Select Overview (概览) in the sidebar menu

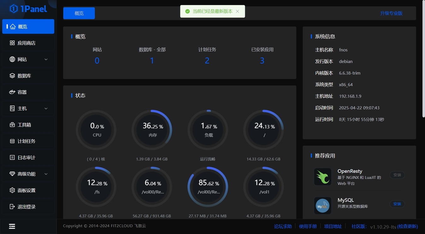point(28,26)
